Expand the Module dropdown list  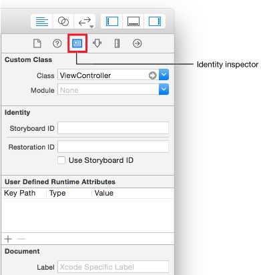[164, 89]
